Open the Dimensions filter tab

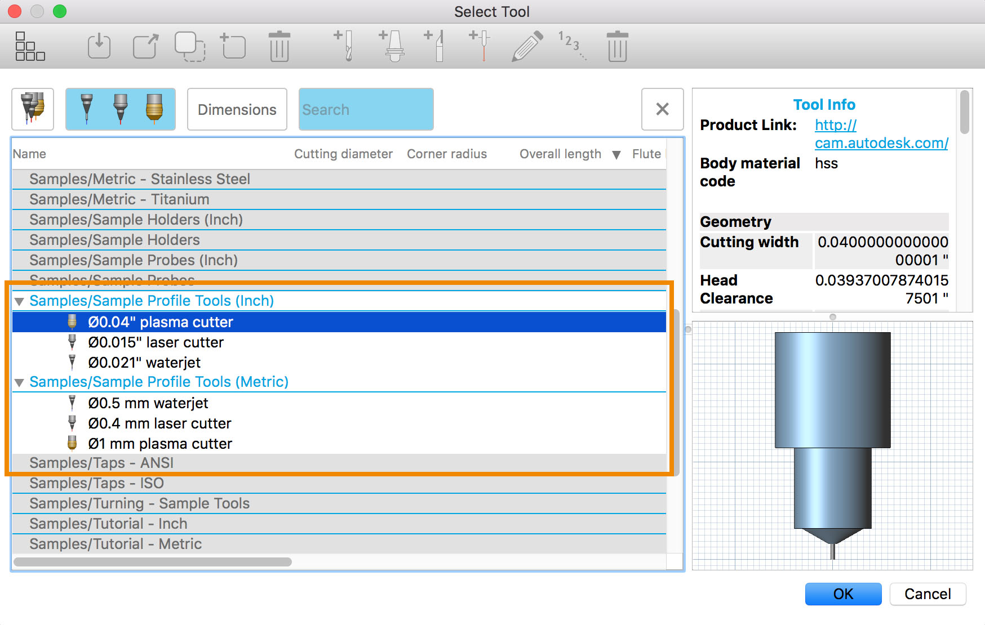(x=237, y=109)
